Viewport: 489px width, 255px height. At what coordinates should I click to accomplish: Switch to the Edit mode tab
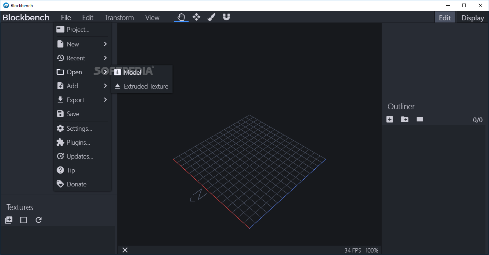click(x=445, y=17)
